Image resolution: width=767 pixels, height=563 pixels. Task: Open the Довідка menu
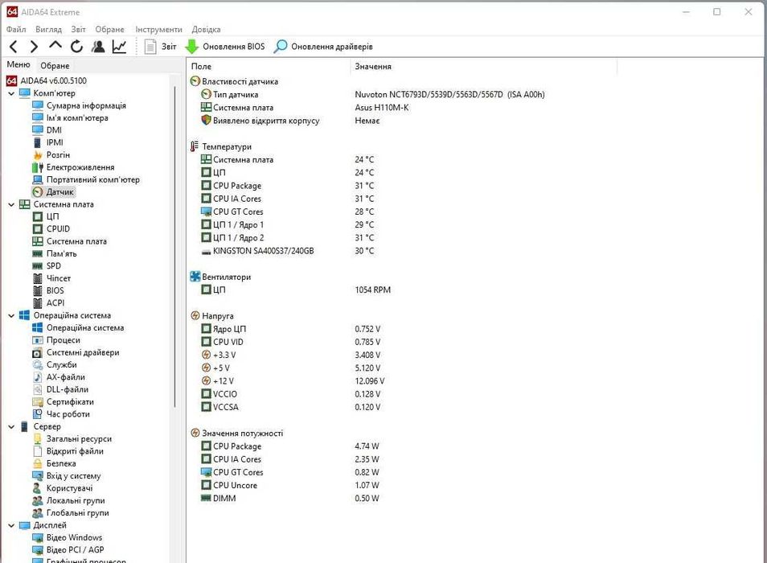tap(206, 29)
